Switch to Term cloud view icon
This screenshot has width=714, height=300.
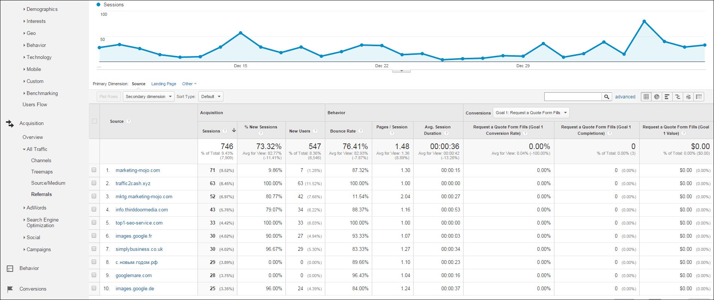tap(688, 96)
